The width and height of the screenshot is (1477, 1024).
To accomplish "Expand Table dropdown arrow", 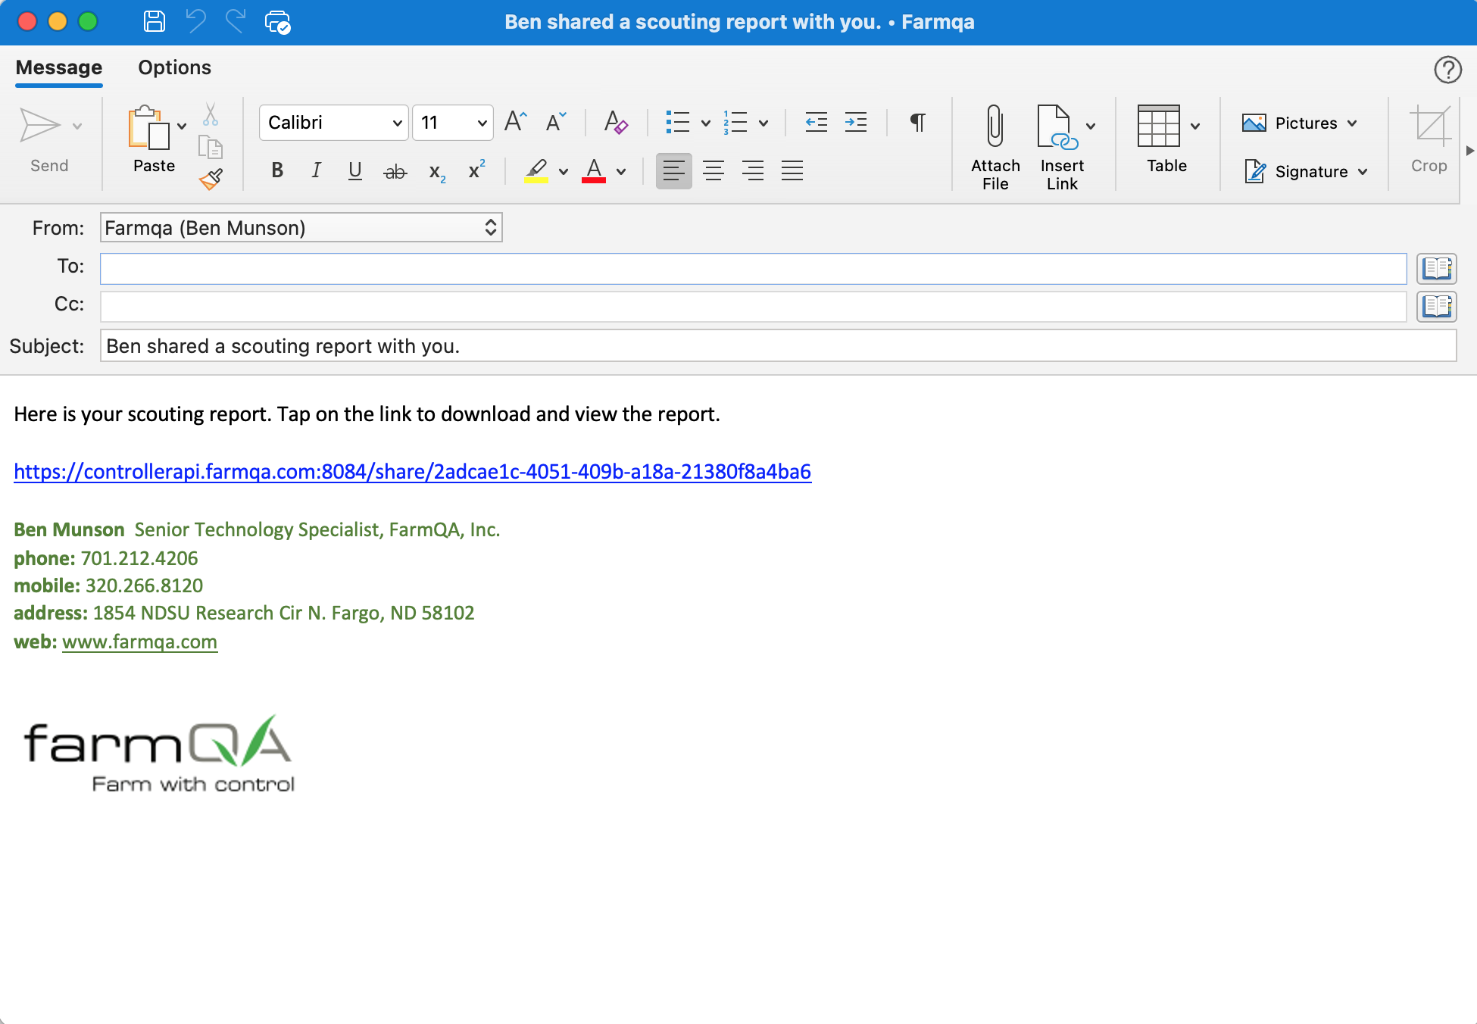I will tap(1195, 126).
